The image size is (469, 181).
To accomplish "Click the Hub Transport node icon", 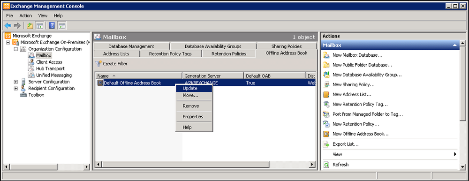I will tap(31, 68).
